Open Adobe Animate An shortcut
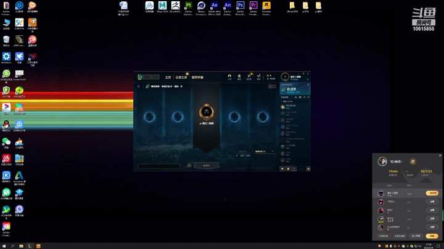This screenshot has height=249, width=444. pyautogui.click(x=228, y=8)
